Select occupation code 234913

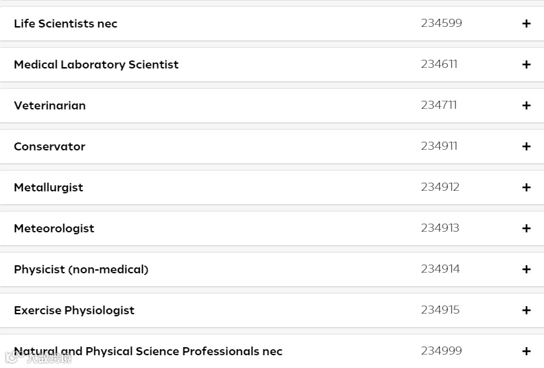tap(440, 228)
